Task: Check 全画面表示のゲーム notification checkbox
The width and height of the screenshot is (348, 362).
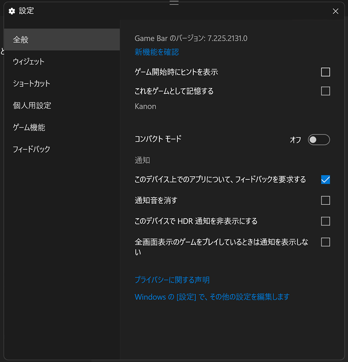Action: 325,242
